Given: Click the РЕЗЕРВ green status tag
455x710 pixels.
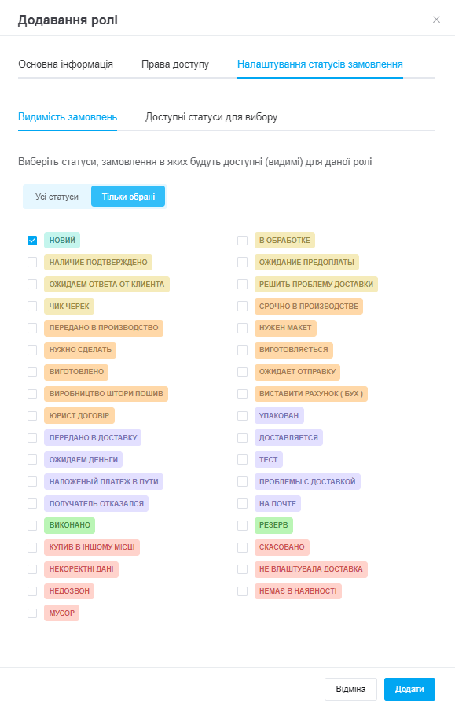Looking at the screenshot, I should tap(273, 525).
